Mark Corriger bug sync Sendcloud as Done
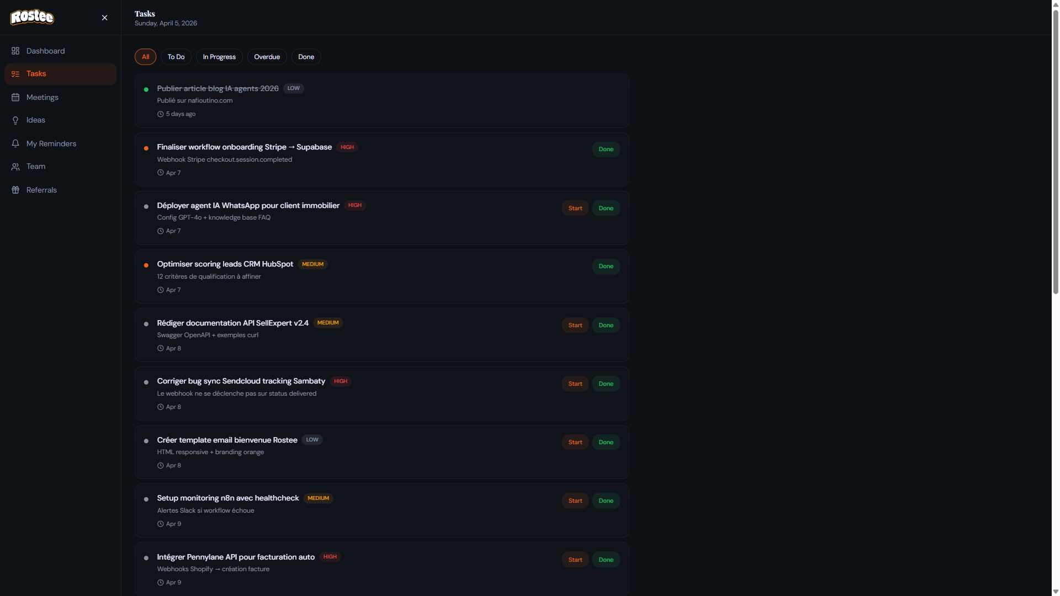 [606, 384]
